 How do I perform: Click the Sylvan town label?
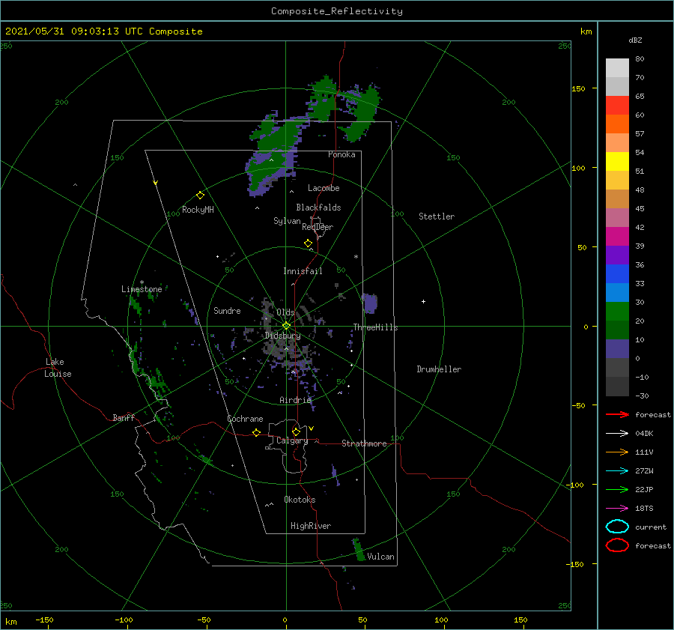[x=287, y=221]
